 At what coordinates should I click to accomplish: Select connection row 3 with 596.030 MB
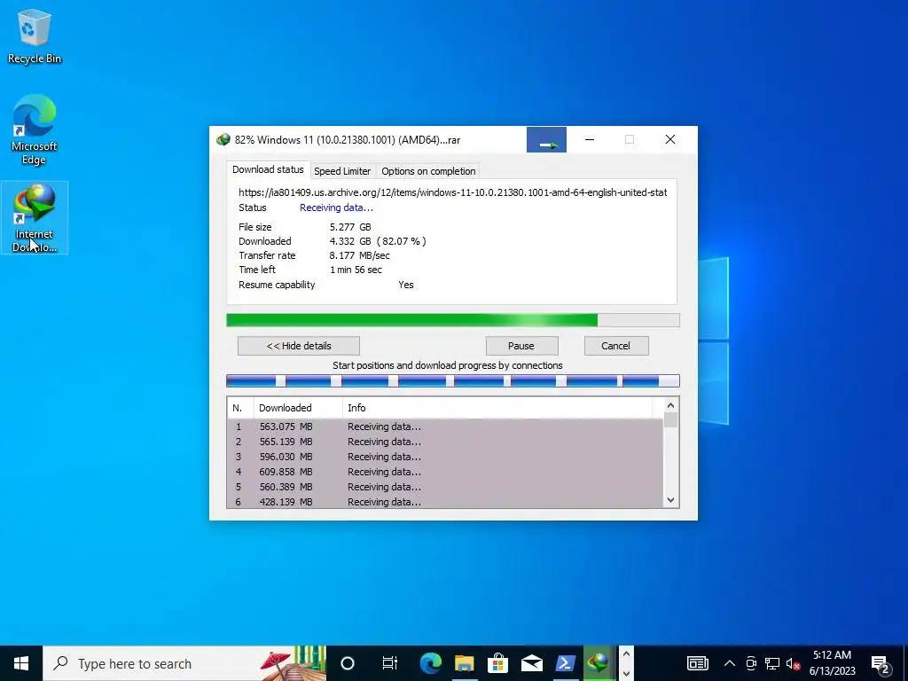445,457
